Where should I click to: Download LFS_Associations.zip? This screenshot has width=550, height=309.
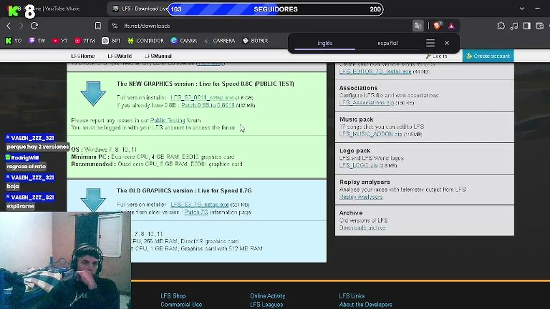coord(367,103)
